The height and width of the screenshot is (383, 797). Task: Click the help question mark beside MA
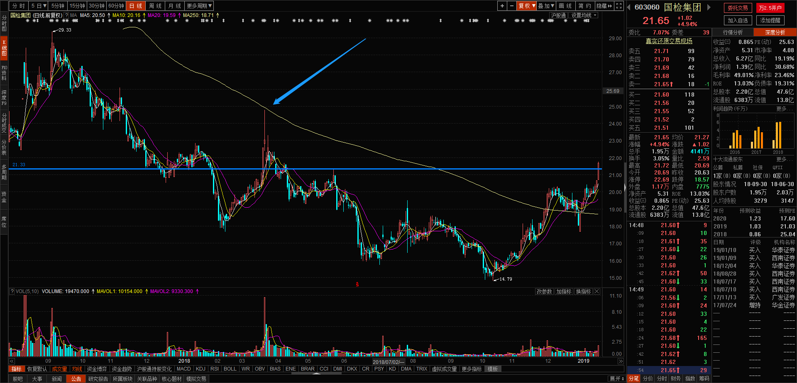[x=66, y=15]
